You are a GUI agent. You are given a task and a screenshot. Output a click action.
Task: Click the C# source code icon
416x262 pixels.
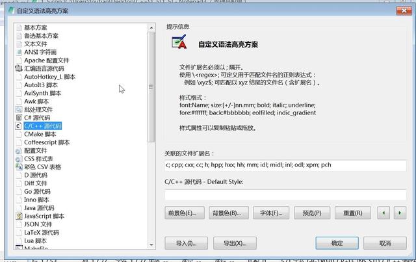19,118
